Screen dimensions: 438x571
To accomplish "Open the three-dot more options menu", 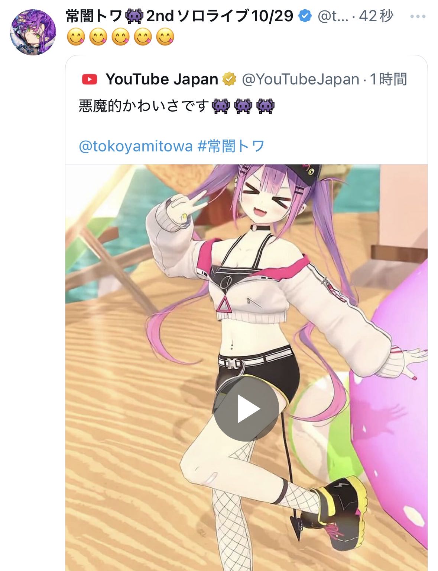I will tap(418, 17).
